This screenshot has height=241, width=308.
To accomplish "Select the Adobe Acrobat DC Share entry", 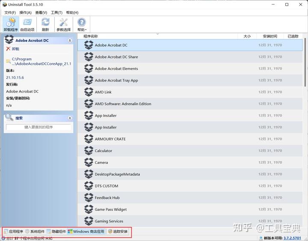I will tap(190, 57).
